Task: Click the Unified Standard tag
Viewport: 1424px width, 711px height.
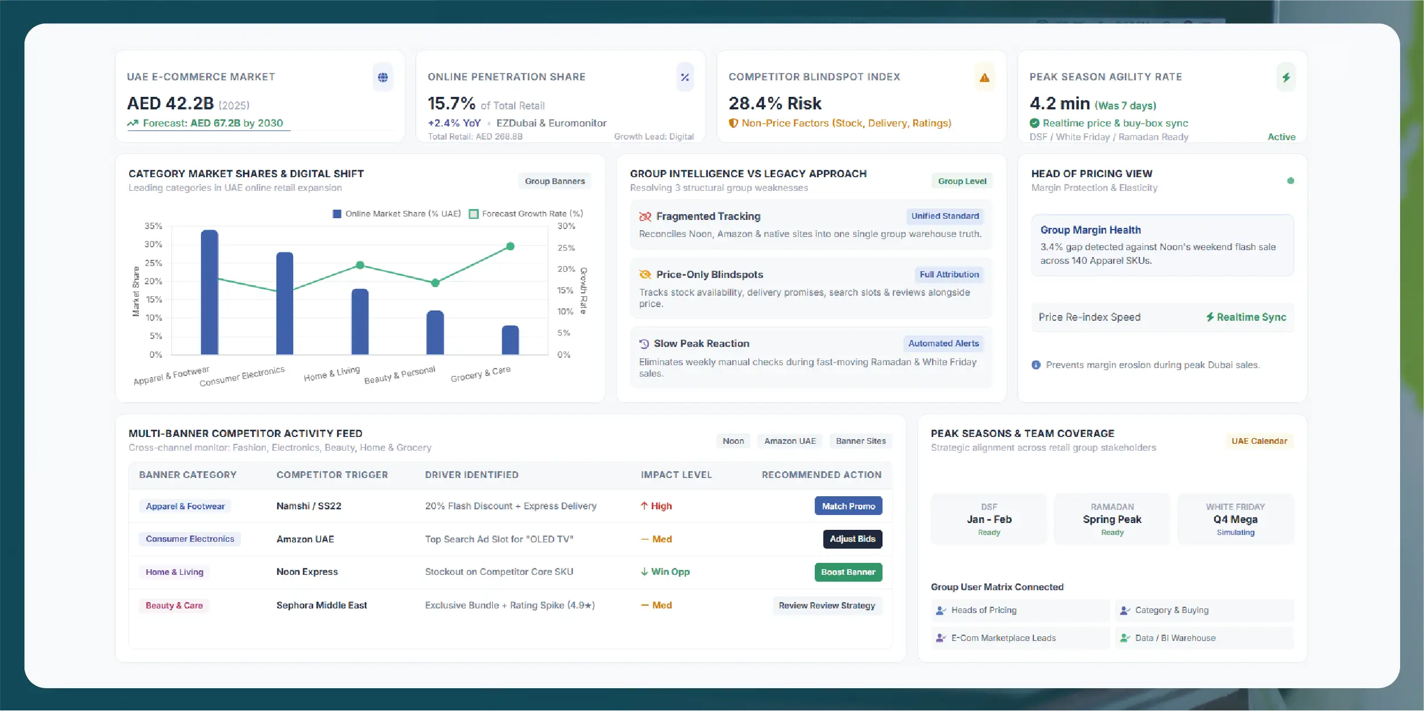Action: point(945,216)
